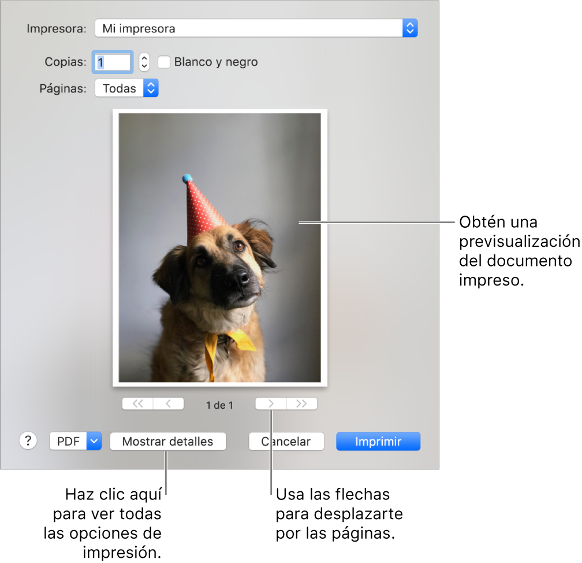The height and width of the screenshot is (563, 582).
Task: Open the PDF dropdown menu arrow
Action: pyautogui.click(x=94, y=441)
